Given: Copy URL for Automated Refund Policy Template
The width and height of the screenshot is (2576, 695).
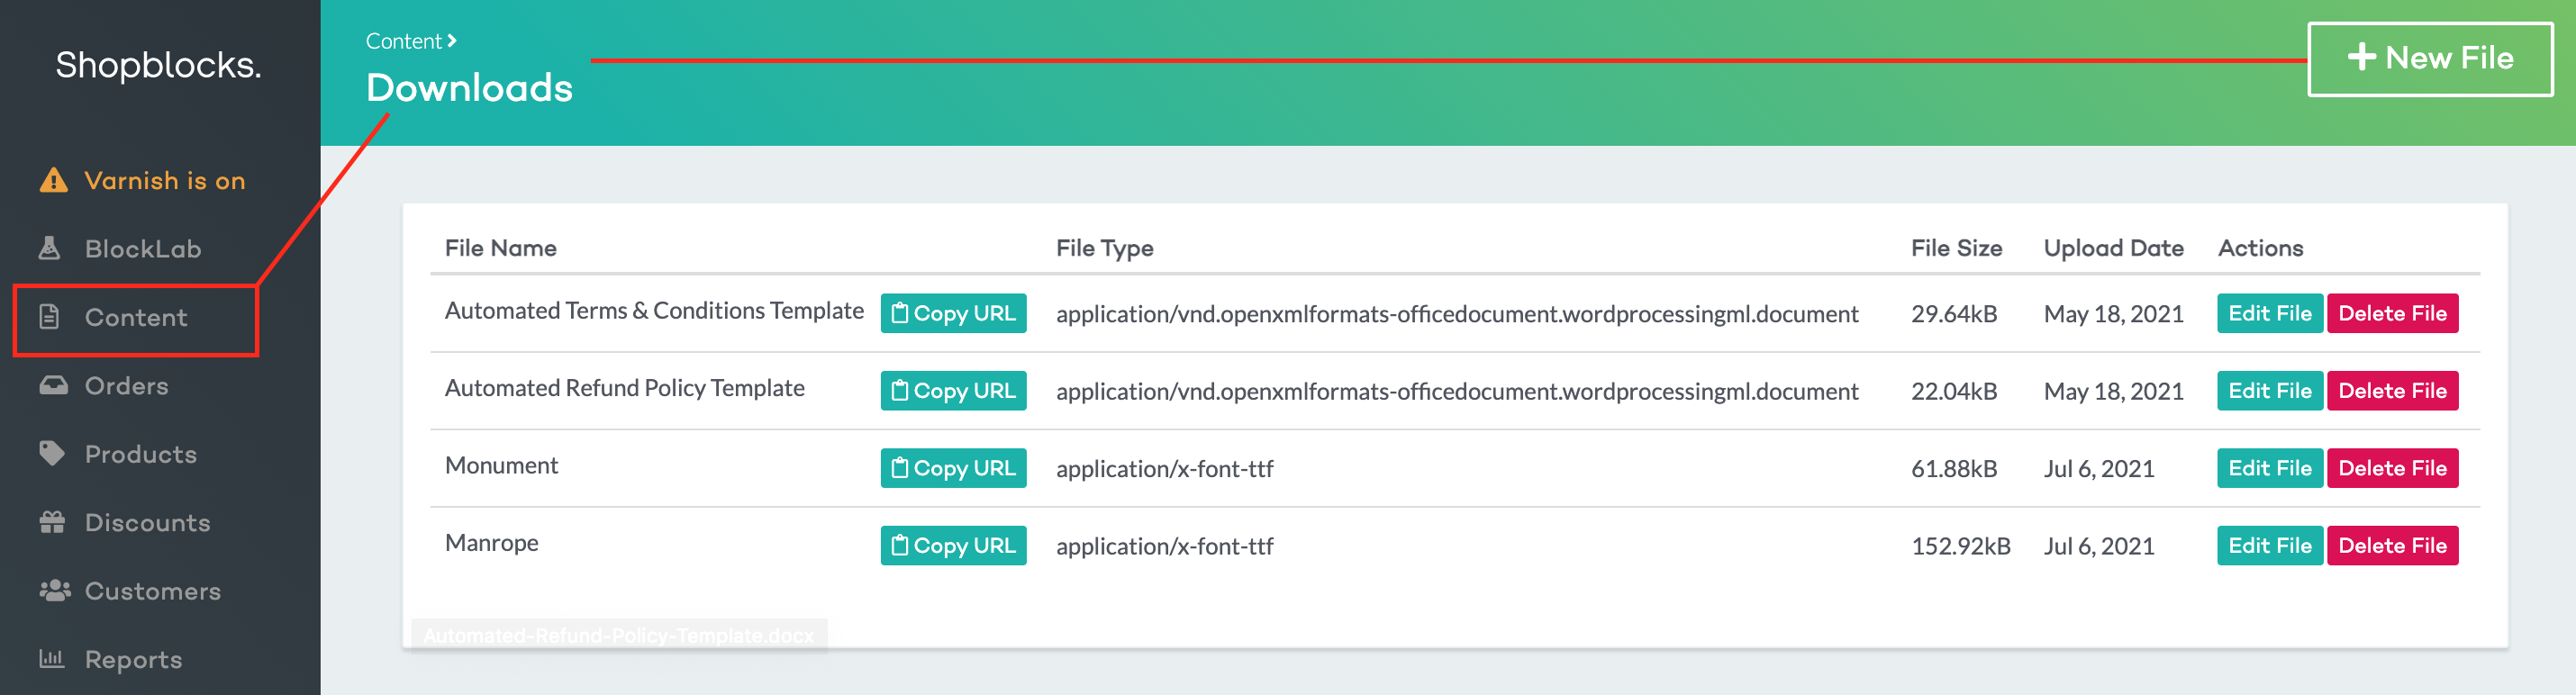Looking at the screenshot, I should pyautogui.click(x=953, y=391).
